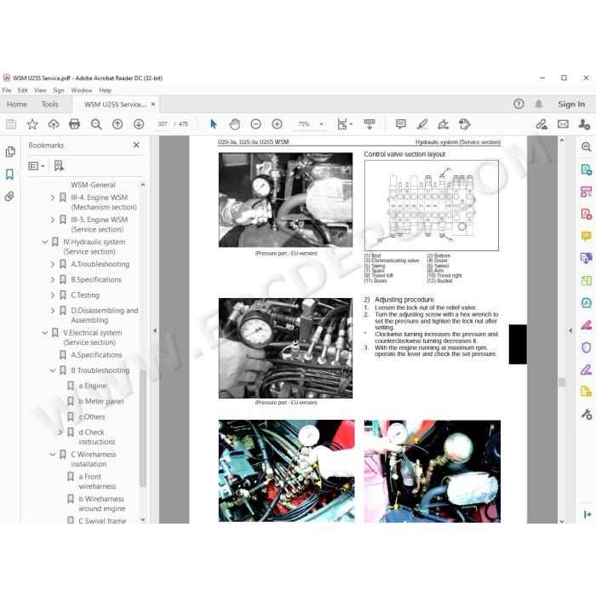Image resolution: width=596 pixels, height=596 pixels.
Task: Open the Find text magnifier
Action: click(96, 124)
